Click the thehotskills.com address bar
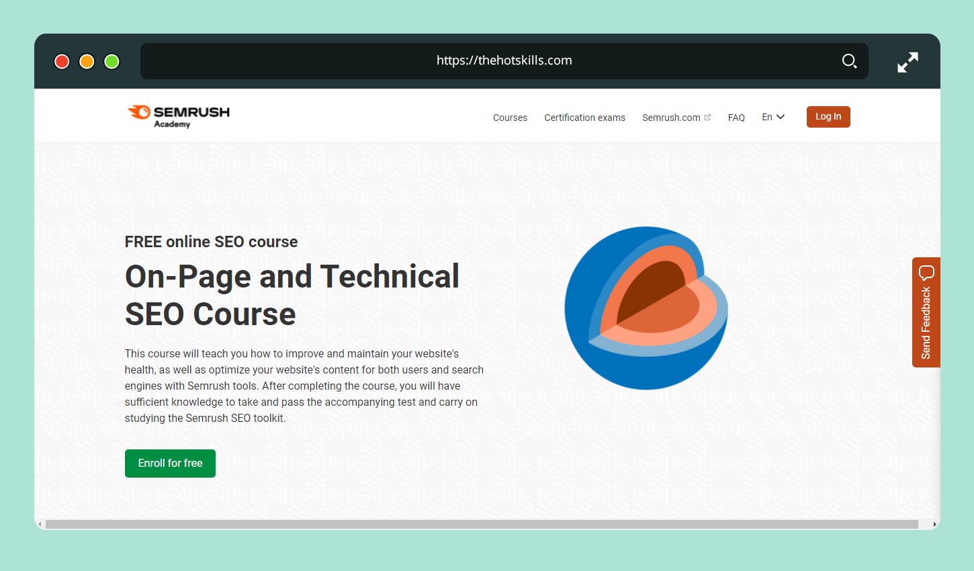The image size is (974, 571). pyautogui.click(x=504, y=60)
